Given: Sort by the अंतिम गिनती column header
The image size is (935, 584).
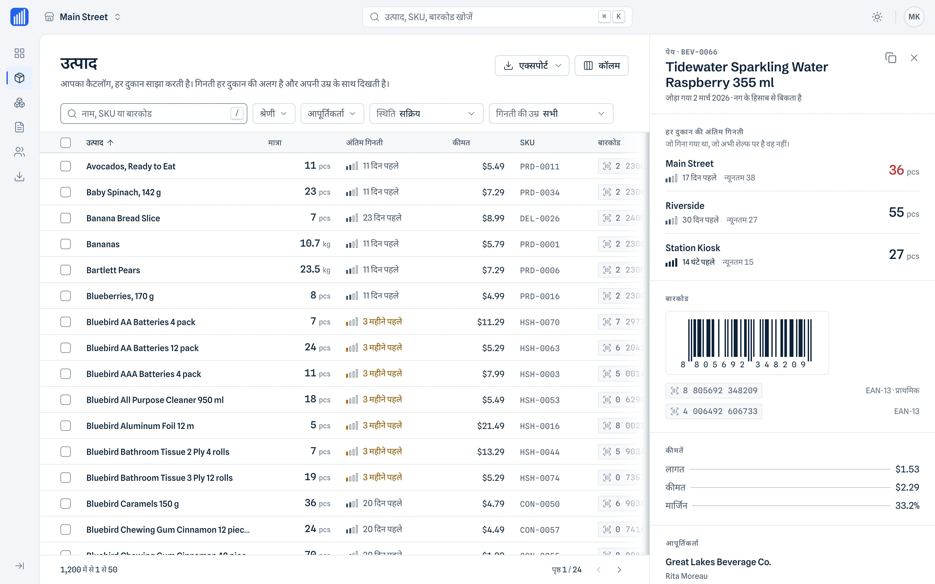Looking at the screenshot, I should click(364, 142).
